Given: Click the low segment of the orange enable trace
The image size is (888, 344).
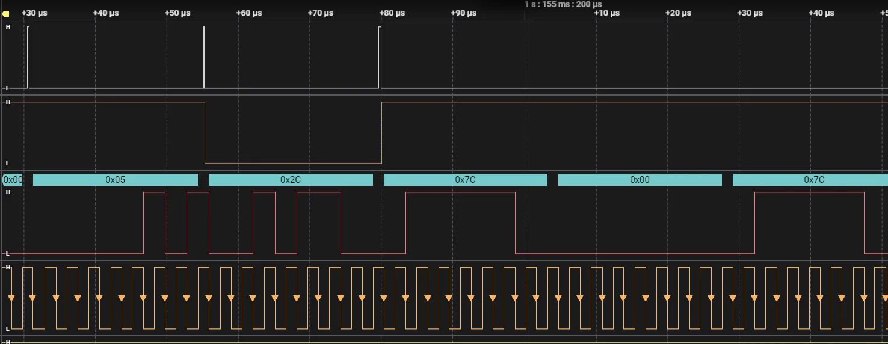Looking at the screenshot, I should click(x=293, y=163).
